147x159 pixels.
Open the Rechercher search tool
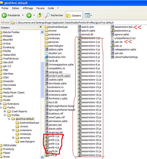tap(54, 16)
